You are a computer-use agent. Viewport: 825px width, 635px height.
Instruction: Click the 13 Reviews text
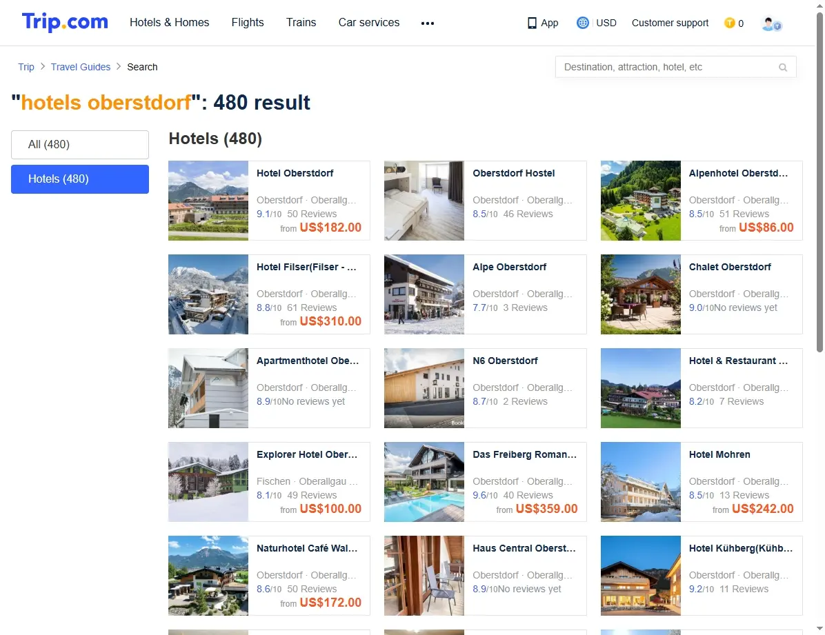[744, 495]
